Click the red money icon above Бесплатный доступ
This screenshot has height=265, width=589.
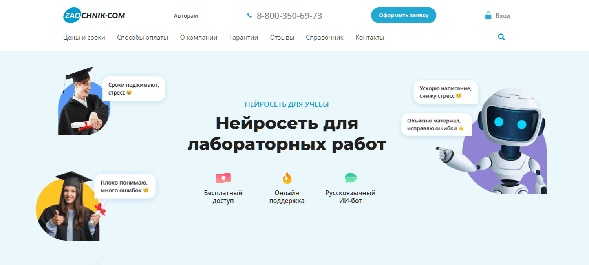coord(223,178)
